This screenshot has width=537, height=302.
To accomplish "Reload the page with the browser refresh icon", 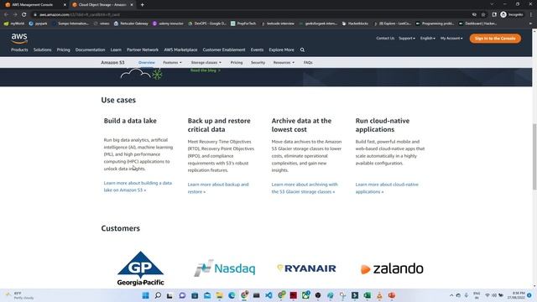I will pyautogui.click(x=24, y=15).
